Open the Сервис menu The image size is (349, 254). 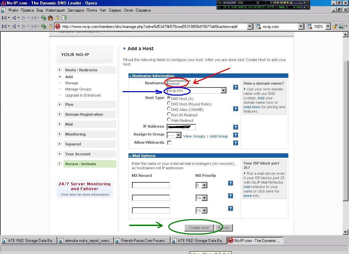[x=115, y=10]
